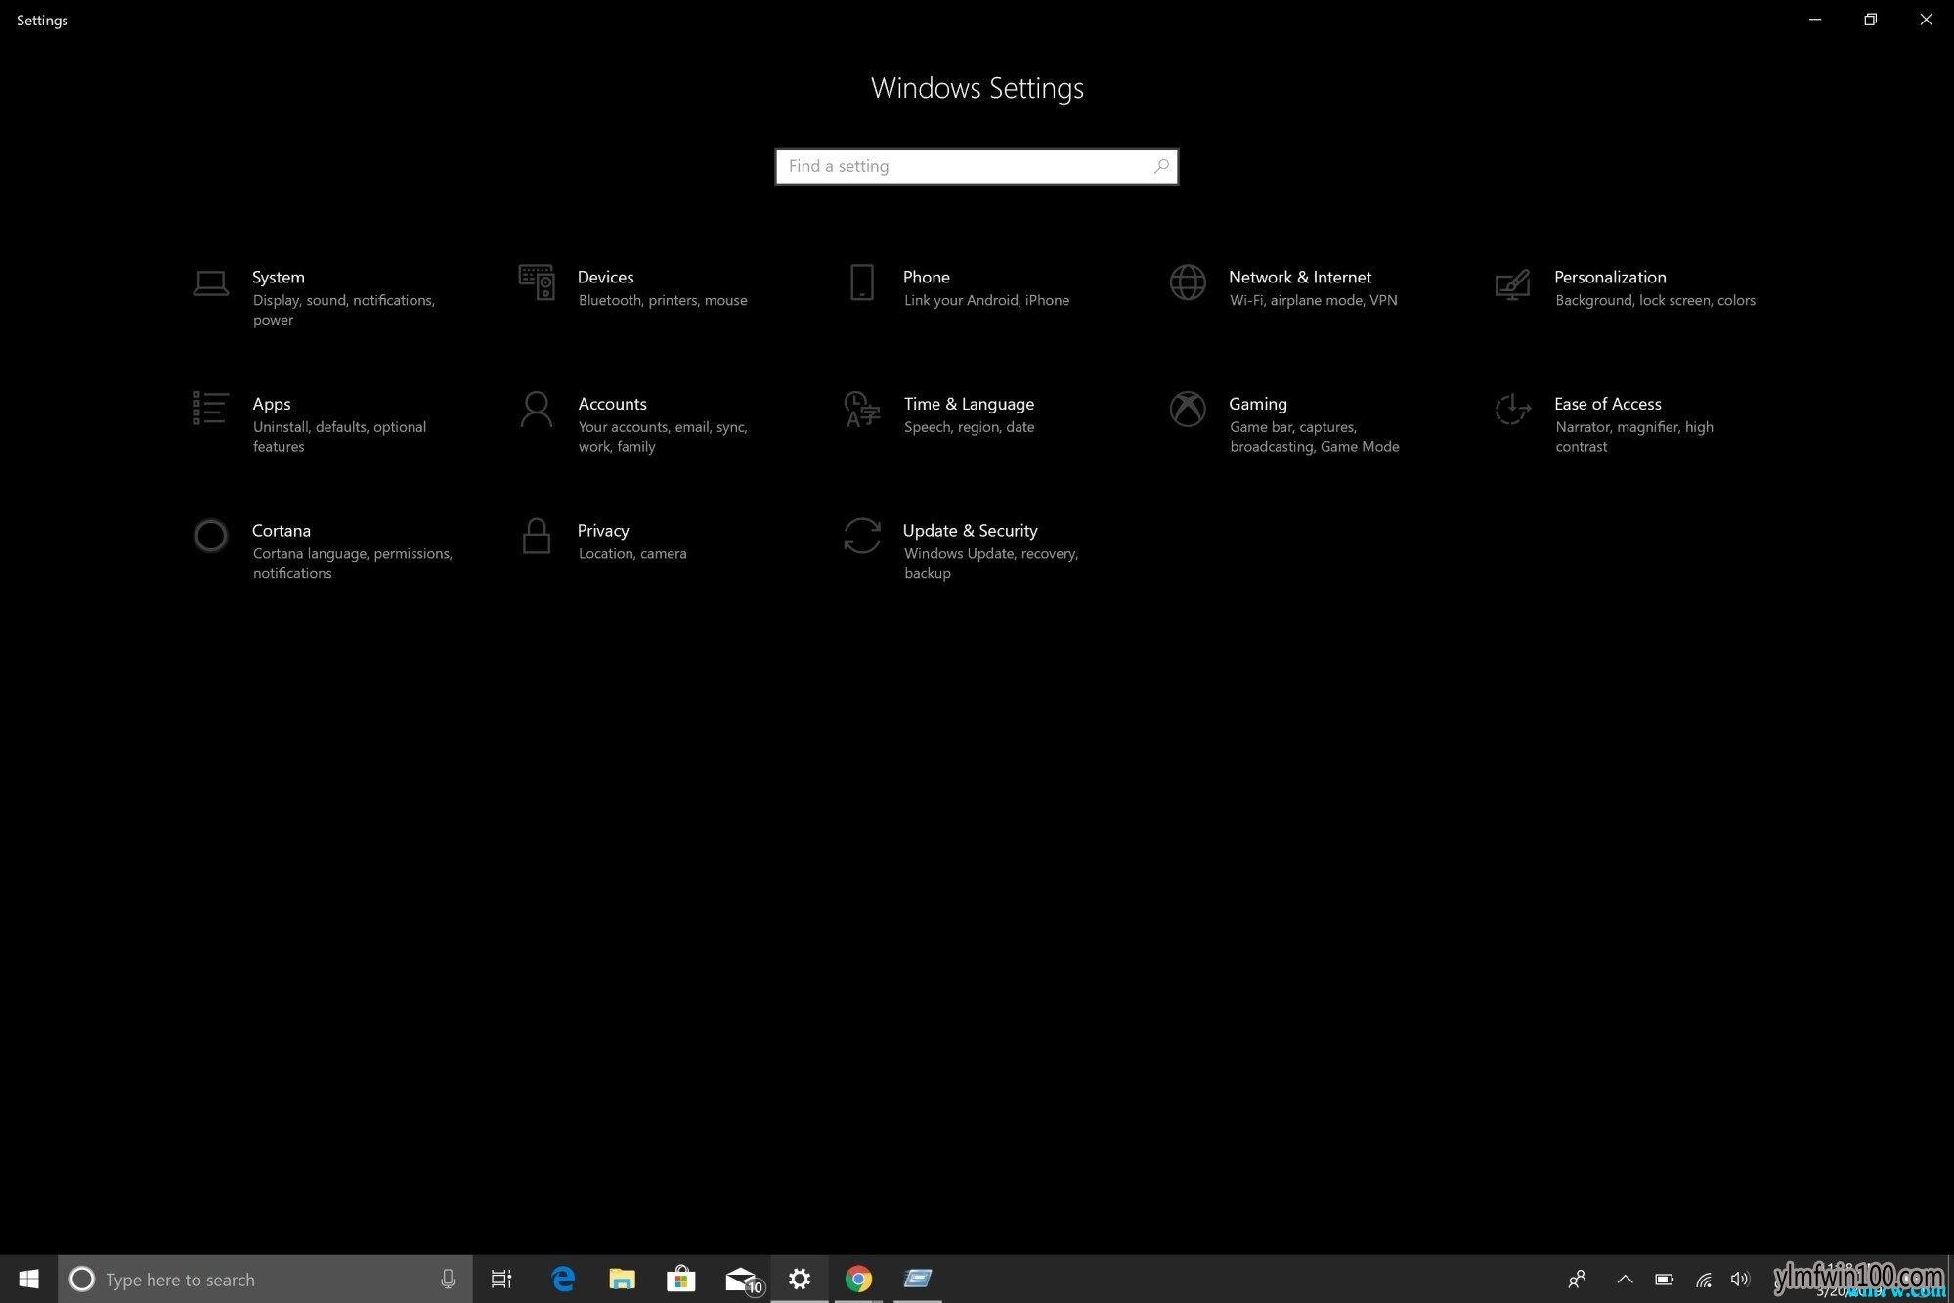Click taskbar Microsoft Store icon
Screen dimensions: 1954x1303
(680, 1279)
